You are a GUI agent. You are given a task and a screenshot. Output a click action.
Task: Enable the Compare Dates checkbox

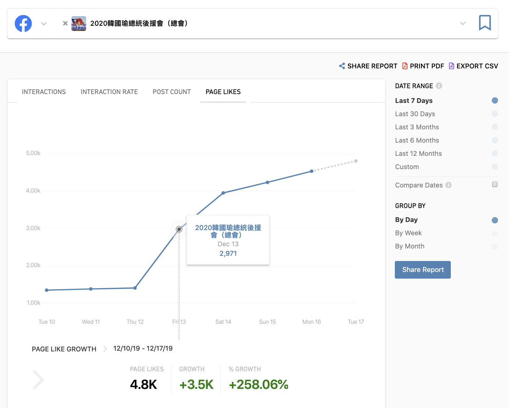click(495, 185)
